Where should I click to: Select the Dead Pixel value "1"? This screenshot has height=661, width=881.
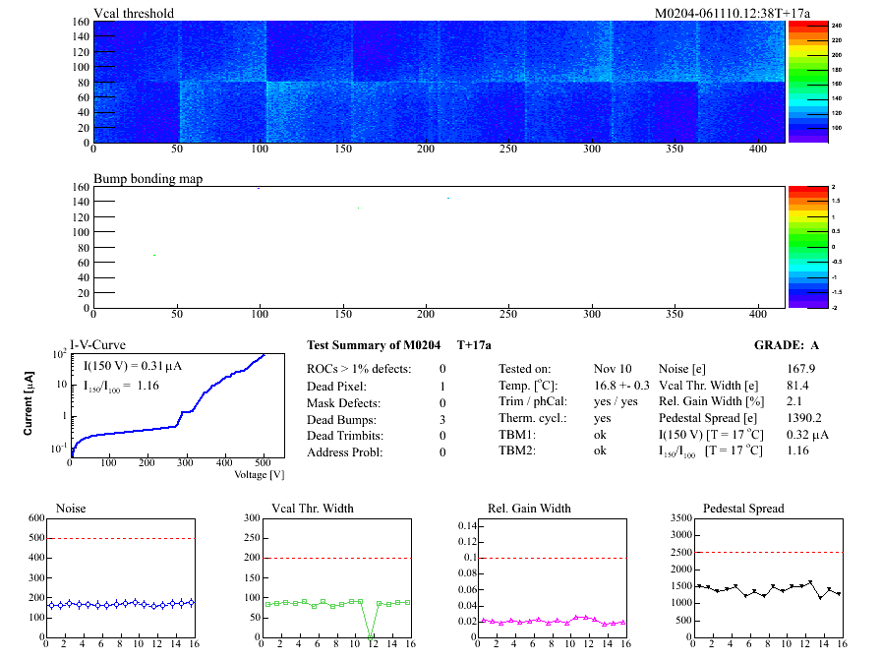point(442,387)
